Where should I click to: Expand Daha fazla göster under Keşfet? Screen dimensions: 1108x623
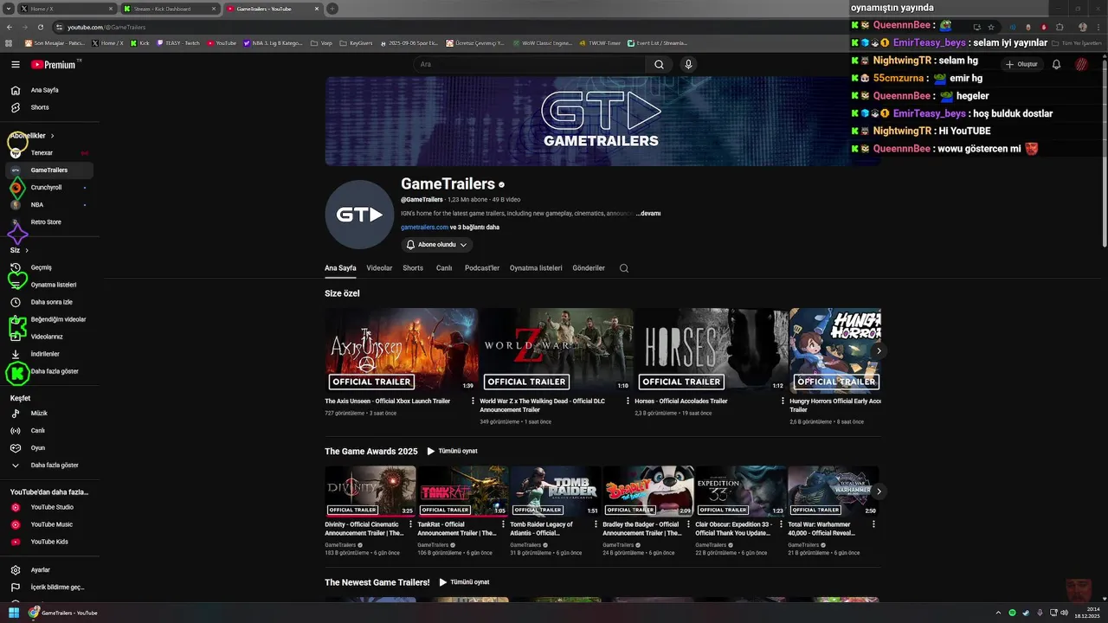(x=48, y=466)
